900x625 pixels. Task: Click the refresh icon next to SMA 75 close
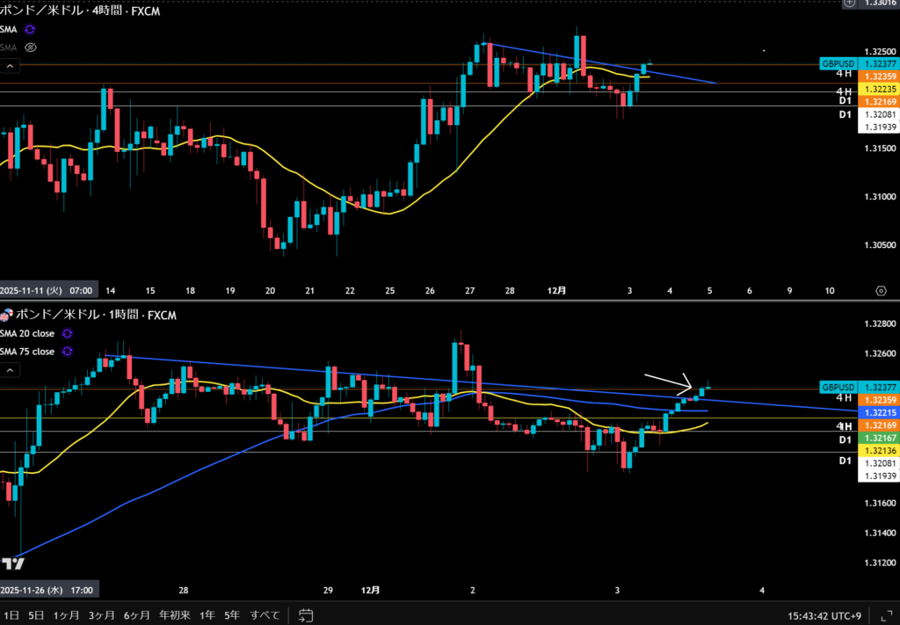click(x=68, y=352)
